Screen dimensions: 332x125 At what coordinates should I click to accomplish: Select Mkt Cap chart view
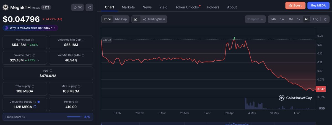point(121,19)
